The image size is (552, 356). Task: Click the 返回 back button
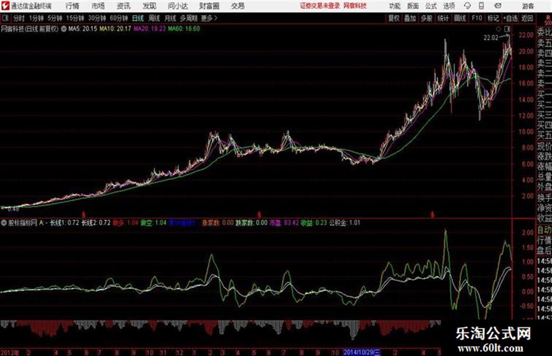(x=527, y=18)
